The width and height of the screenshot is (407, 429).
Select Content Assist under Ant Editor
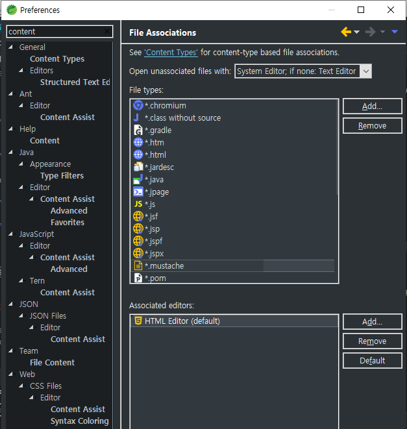[x=68, y=117]
